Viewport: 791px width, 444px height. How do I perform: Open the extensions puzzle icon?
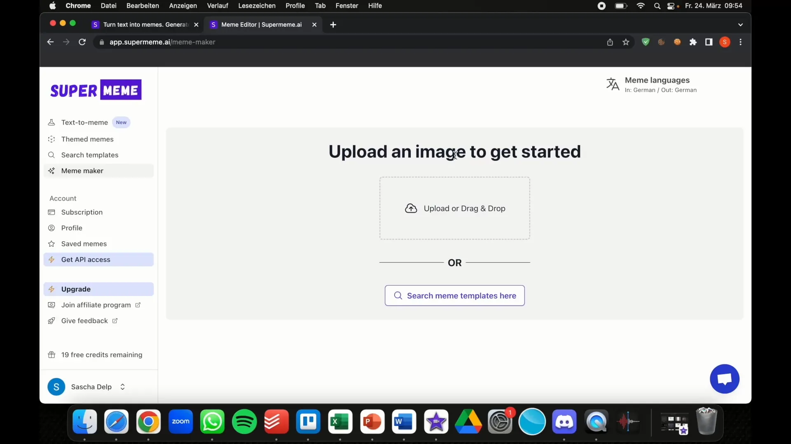click(x=693, y=42)
